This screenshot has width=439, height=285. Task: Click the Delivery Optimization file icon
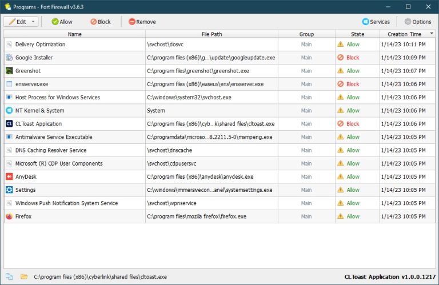click(x=9, y=44)
